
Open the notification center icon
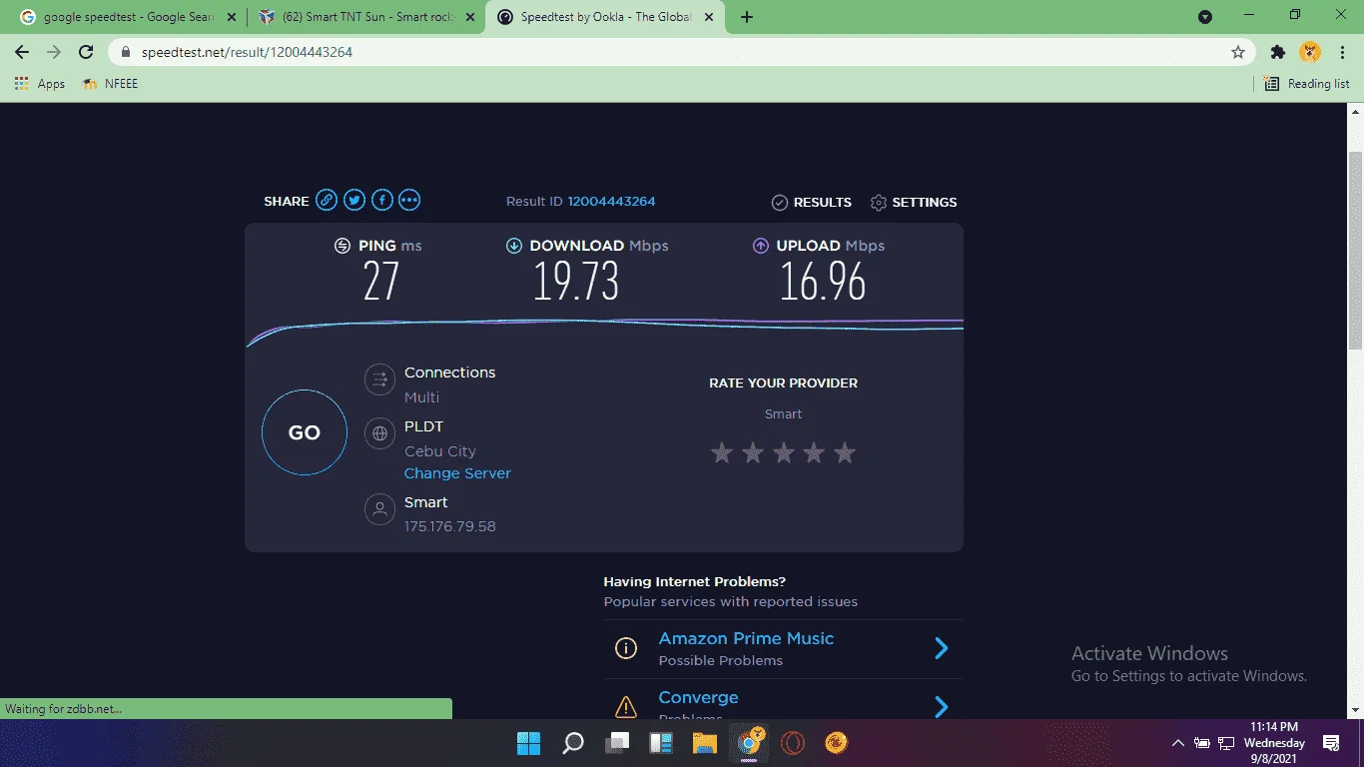click(1331, 743)
